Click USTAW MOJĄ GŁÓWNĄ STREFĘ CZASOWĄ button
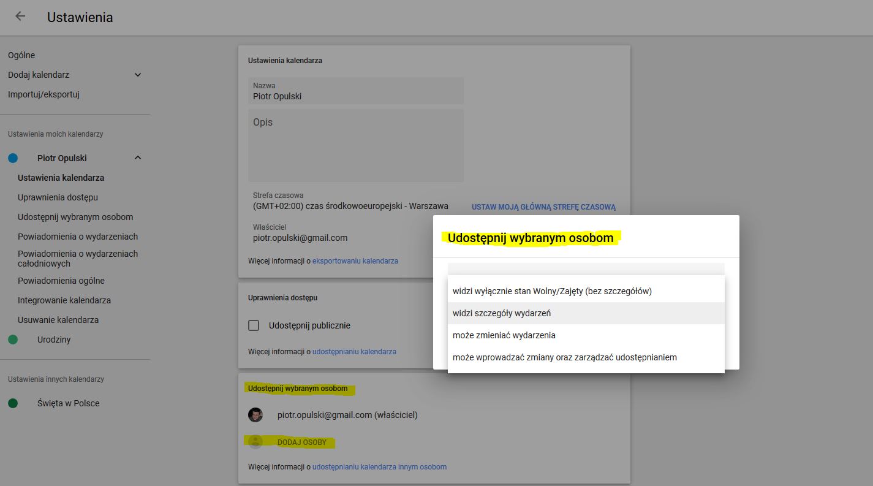 [543, 207]
